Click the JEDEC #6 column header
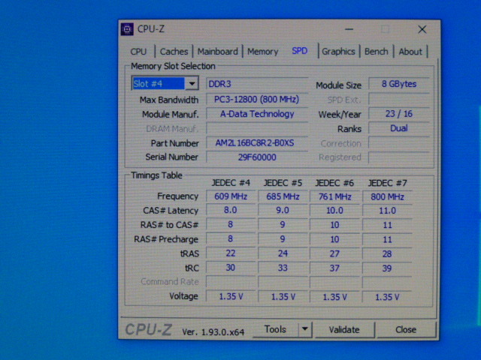Image resolution: width=481 pixels, height=360 pixels. click(334, 183)
